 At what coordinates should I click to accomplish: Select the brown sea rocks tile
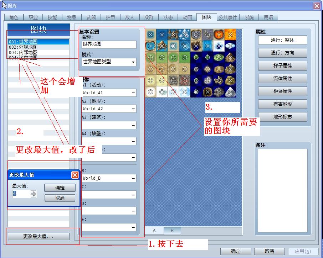(x=173, y=35)
